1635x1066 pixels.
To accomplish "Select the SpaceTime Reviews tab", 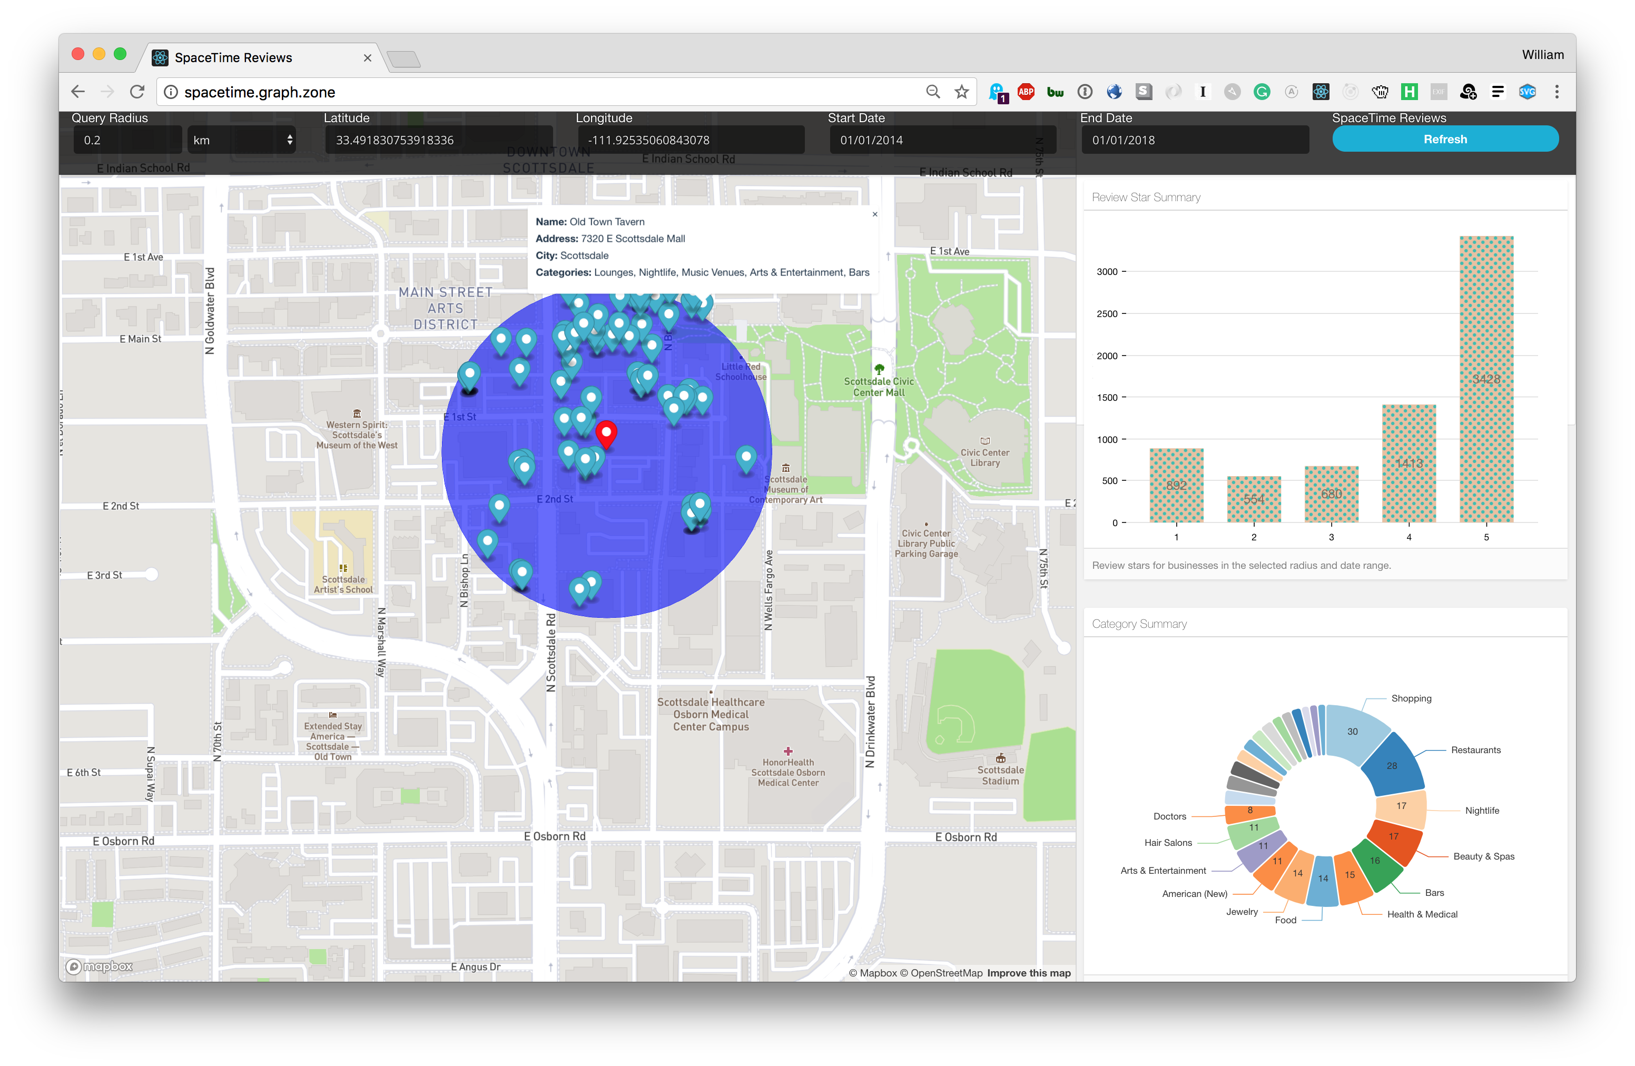I will 233,58.
